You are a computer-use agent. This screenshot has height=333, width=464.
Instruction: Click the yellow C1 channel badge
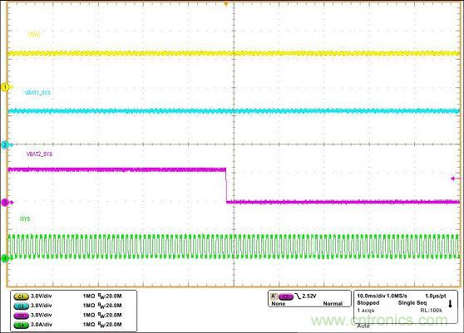point(22,296)
